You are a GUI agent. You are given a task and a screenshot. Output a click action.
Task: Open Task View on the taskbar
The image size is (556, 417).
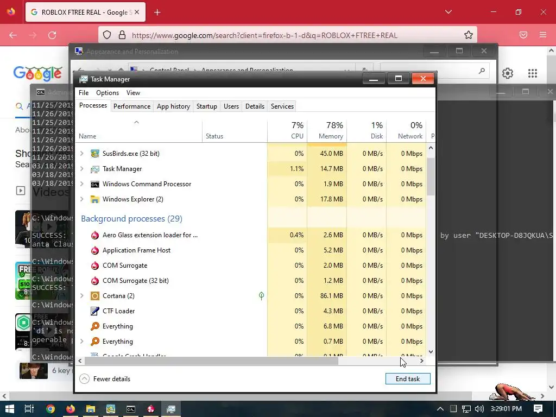(x=29, y=409)
